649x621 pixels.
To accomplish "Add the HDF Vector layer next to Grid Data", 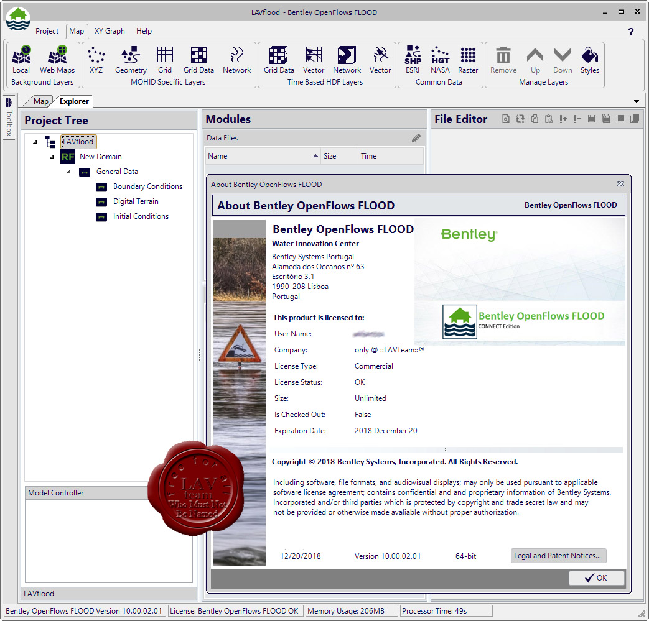I will [x=314, y=60].
